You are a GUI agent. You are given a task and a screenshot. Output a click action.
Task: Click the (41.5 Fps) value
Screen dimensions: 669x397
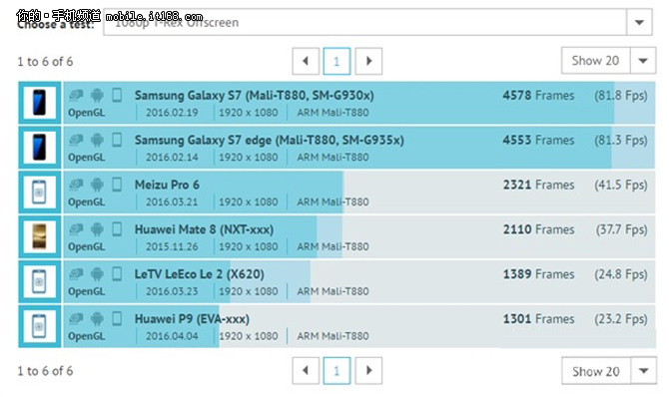[621, 185]
